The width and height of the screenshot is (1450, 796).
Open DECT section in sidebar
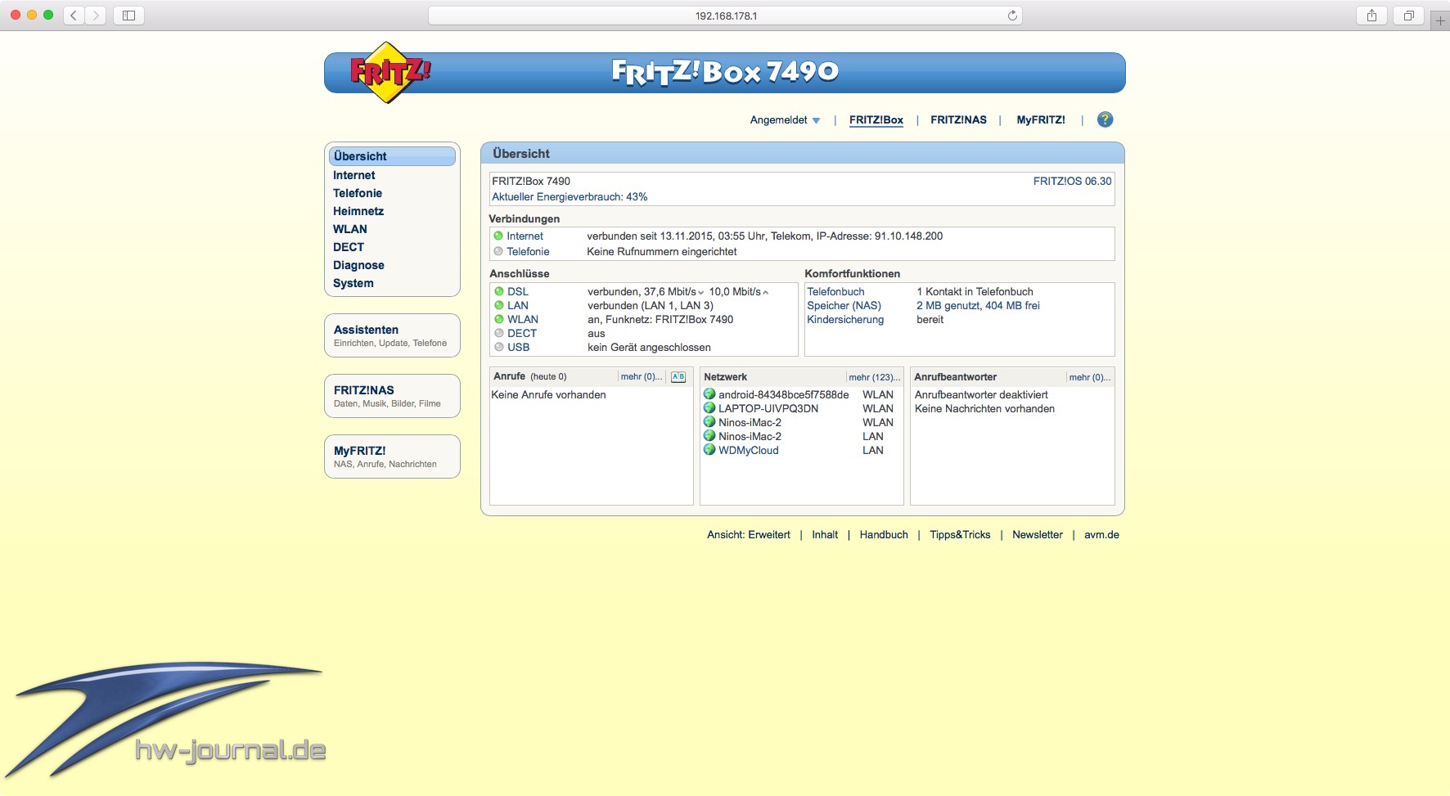pos(349,247)
